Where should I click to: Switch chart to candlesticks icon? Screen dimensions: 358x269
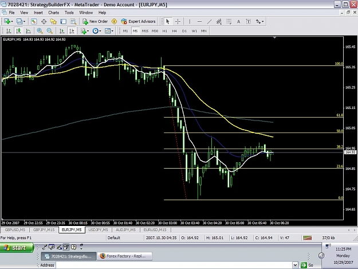point(18,31)
